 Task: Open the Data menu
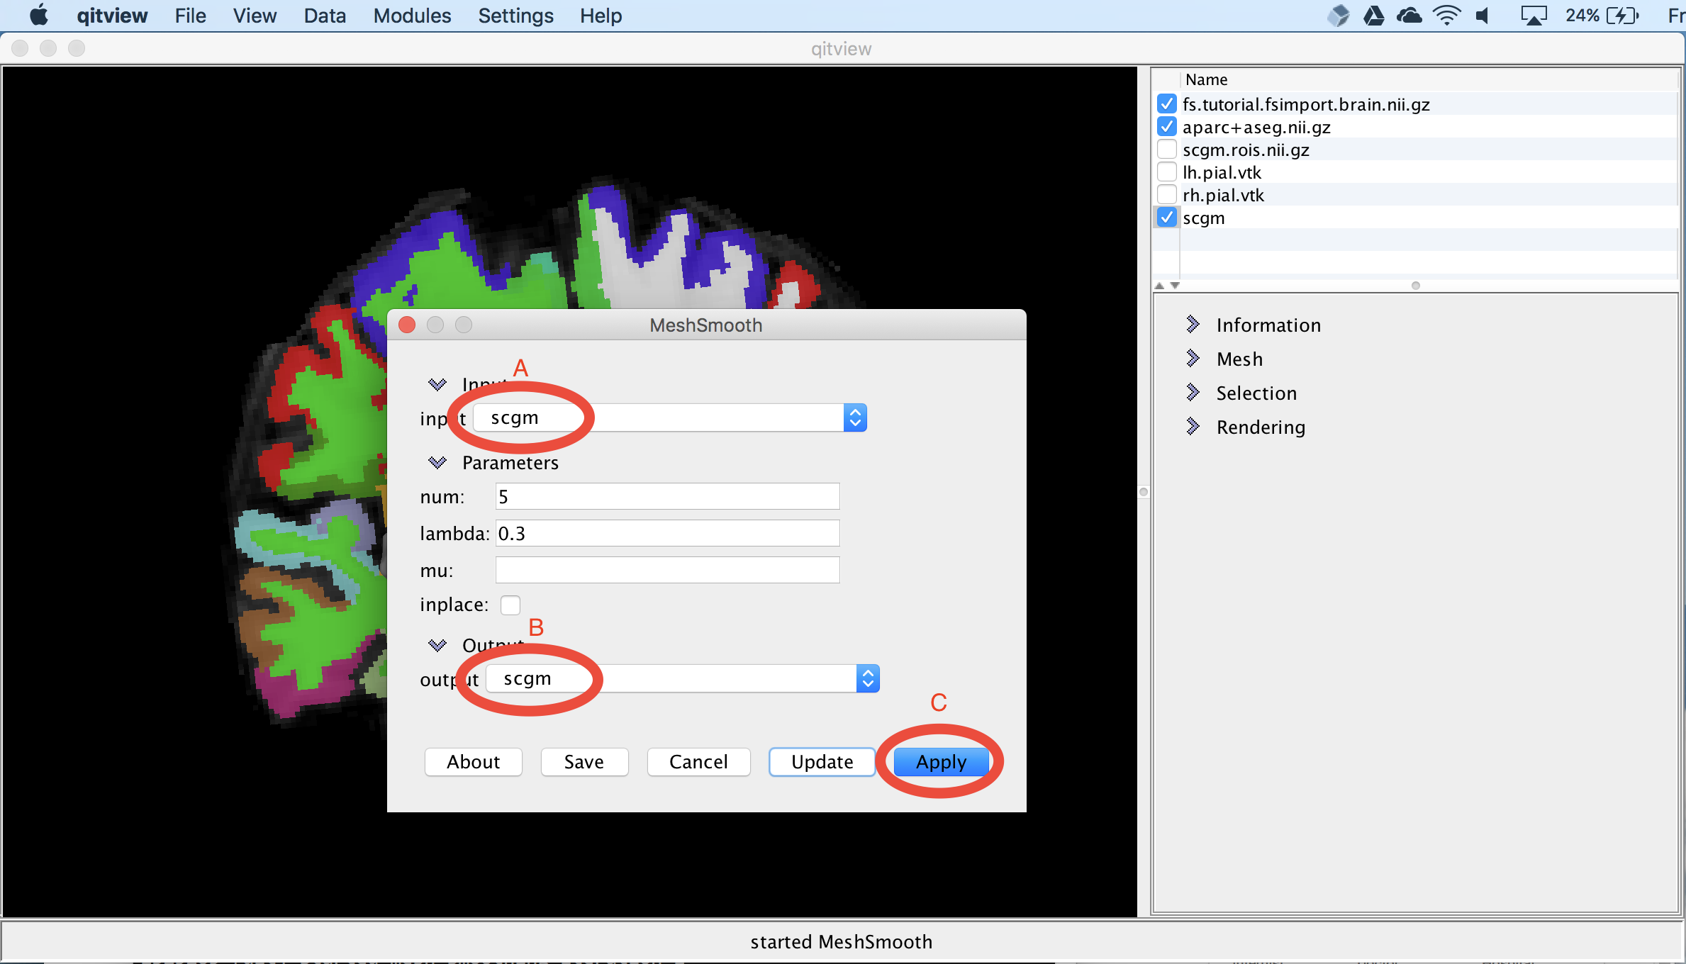[325, 16]
